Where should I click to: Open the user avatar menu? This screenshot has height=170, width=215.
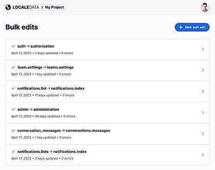(x=205, y=7)
